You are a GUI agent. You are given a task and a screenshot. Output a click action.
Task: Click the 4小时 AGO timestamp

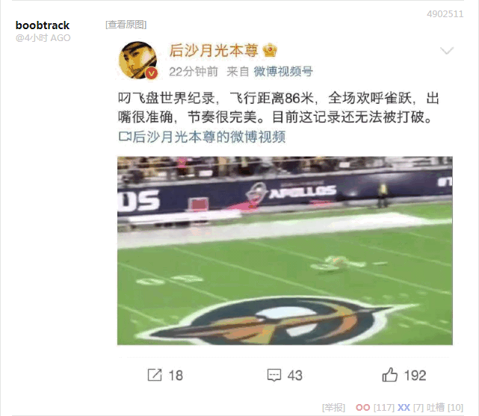click(43, 38)
